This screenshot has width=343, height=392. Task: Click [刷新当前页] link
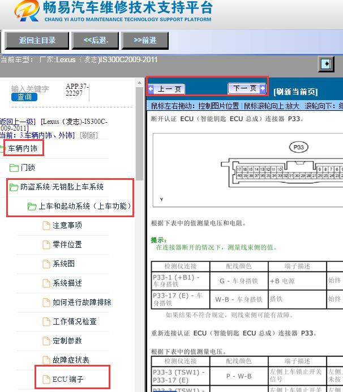coord(295,92)
